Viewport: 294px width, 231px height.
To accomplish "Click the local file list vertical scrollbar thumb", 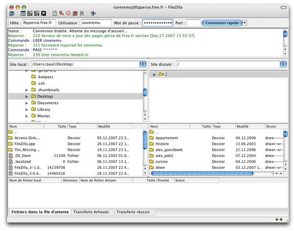I will tap(145, 140).
